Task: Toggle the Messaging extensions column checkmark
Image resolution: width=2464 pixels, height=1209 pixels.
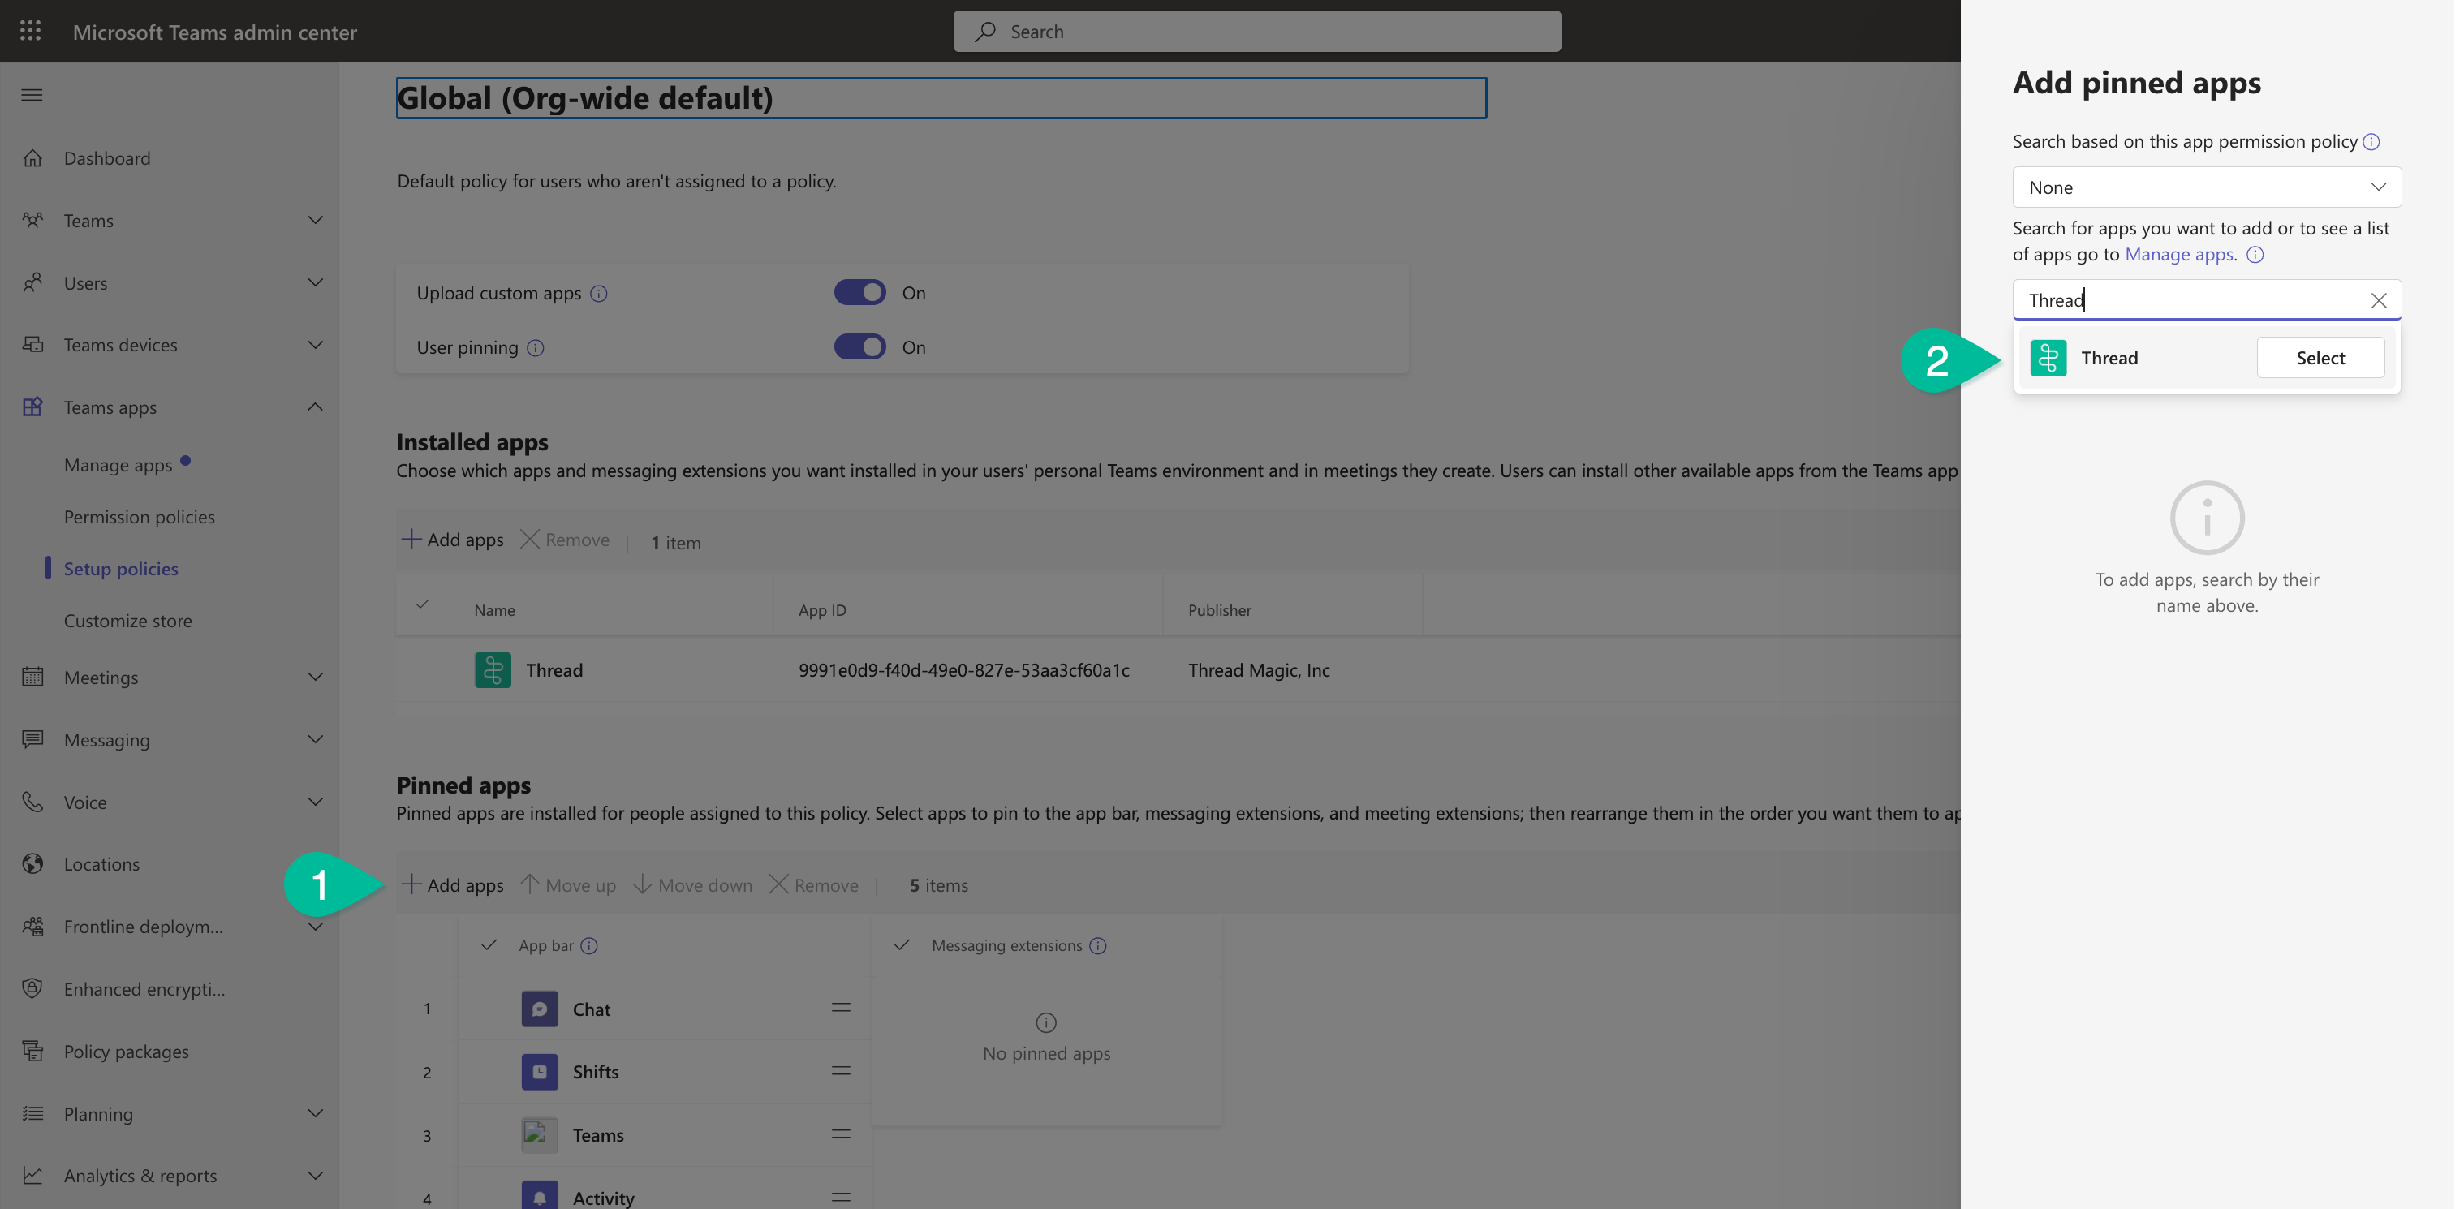Action: tap(901, 945)
